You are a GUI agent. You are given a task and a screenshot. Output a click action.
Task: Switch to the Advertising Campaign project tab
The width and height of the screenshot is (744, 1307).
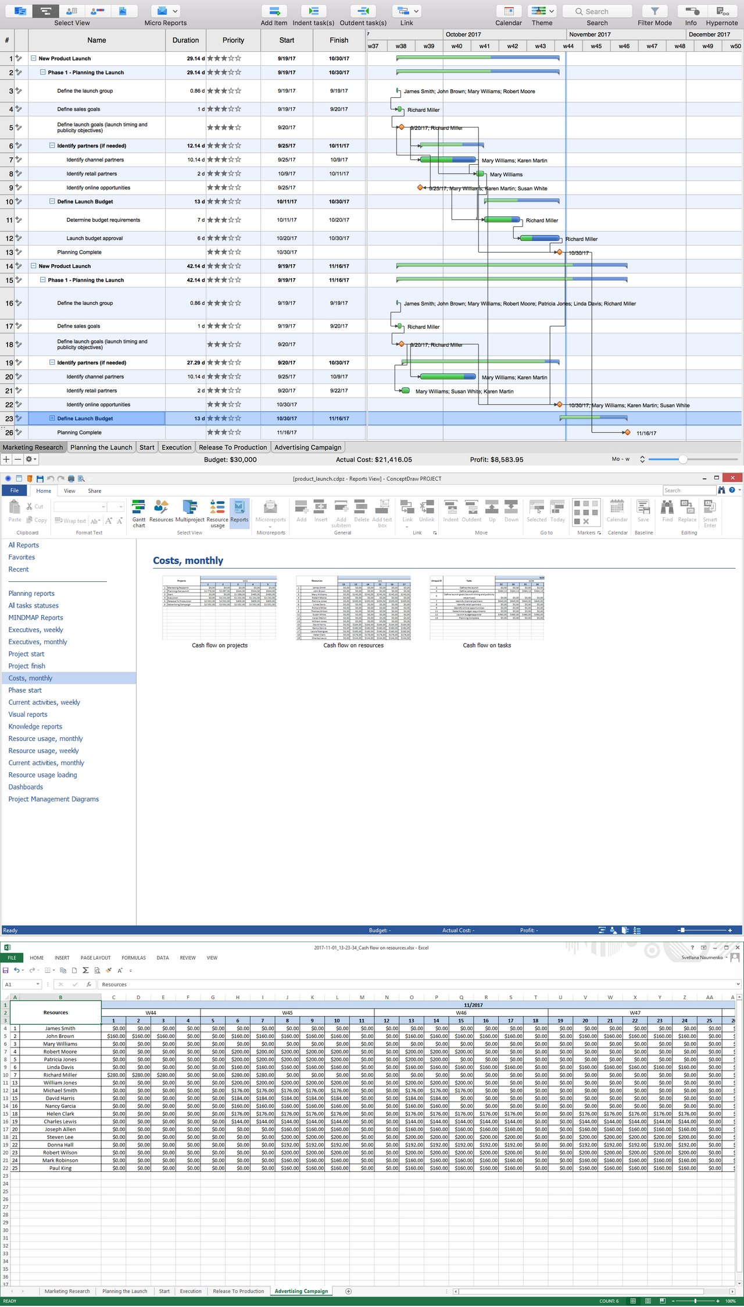click(x=308, y=447)
